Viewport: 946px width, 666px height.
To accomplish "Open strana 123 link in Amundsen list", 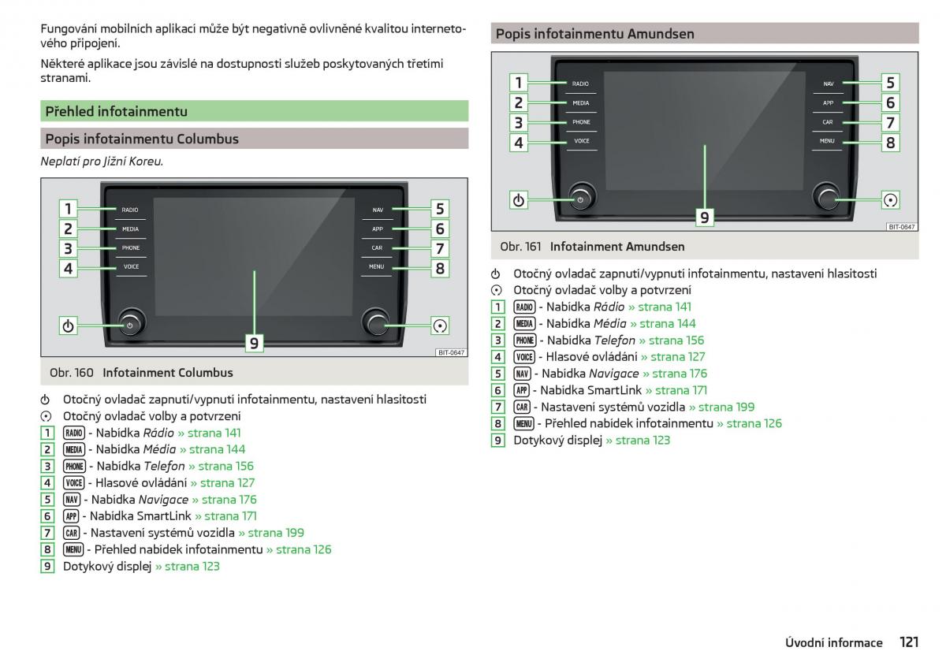I will coord(638,440).
